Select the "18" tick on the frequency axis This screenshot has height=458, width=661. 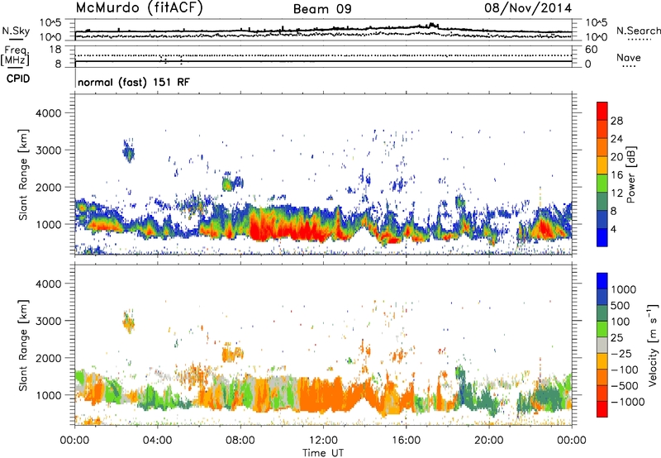tap(55, 50)
